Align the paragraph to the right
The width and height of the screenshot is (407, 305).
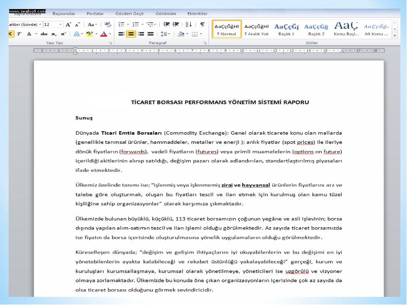coord(141,34)
